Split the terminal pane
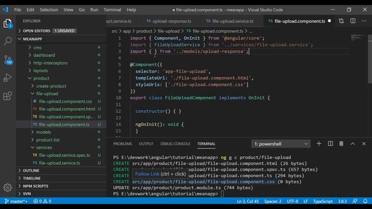372x209 pixels. coord(330,143)
